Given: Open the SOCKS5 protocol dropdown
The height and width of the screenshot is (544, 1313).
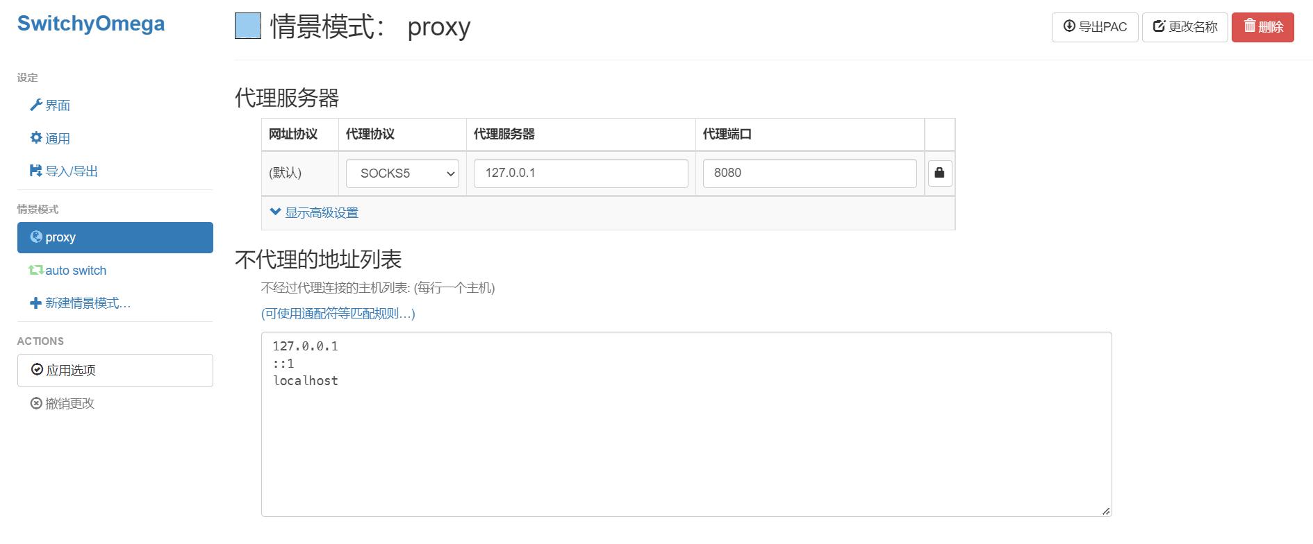Looking at the screenshot, I should tap(402, 173).
